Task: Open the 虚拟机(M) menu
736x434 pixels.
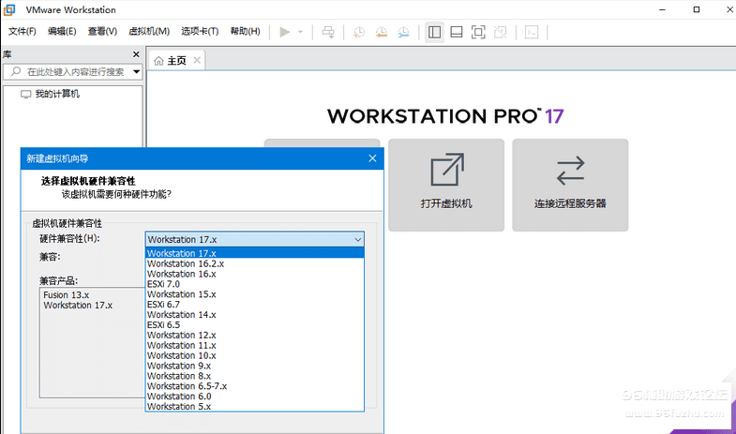Action: 149,31
